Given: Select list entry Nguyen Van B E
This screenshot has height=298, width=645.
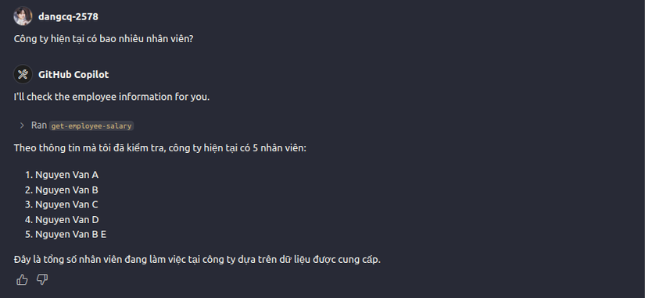Looking at the screenshot, I should [70, 234].
